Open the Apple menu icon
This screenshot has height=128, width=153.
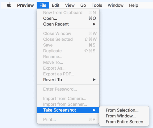click(x=9, y=5)
